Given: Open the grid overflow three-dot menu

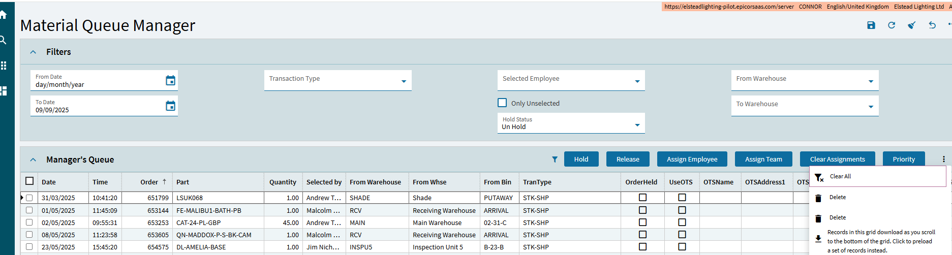Looking at the screenshot, I should [x=943, y=160].
